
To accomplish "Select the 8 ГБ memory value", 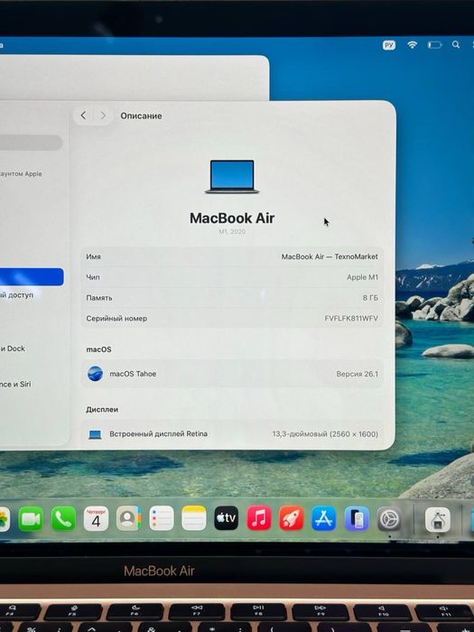I will [x=370, y=298].
